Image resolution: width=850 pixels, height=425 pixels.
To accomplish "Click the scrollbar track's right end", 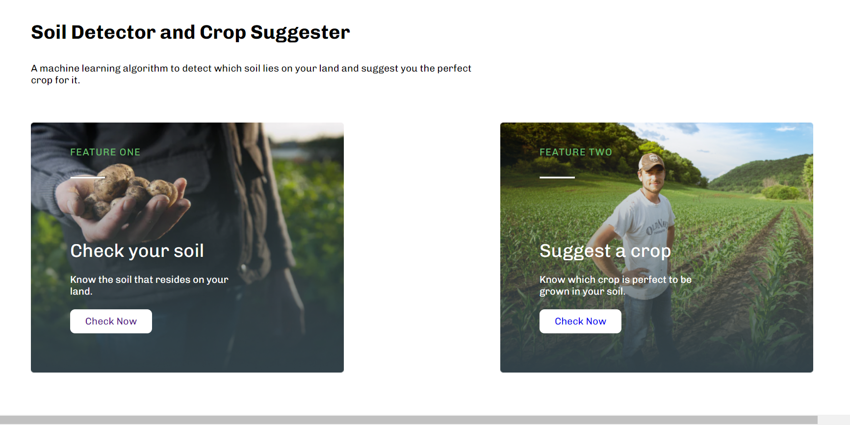I will [833, 420].
